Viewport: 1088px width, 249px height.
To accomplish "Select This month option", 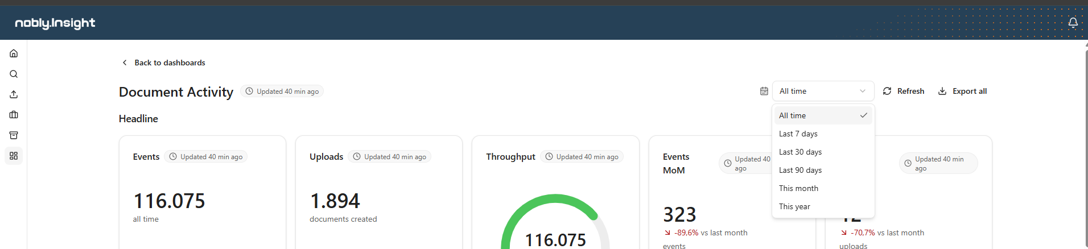I will click(823, 188).
